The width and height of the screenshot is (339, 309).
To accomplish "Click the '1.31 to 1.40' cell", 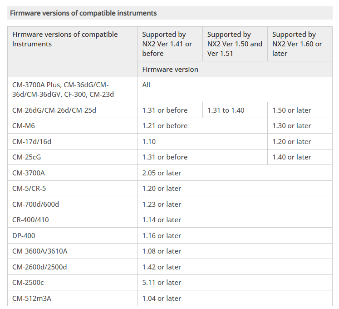I will [226, 110].
